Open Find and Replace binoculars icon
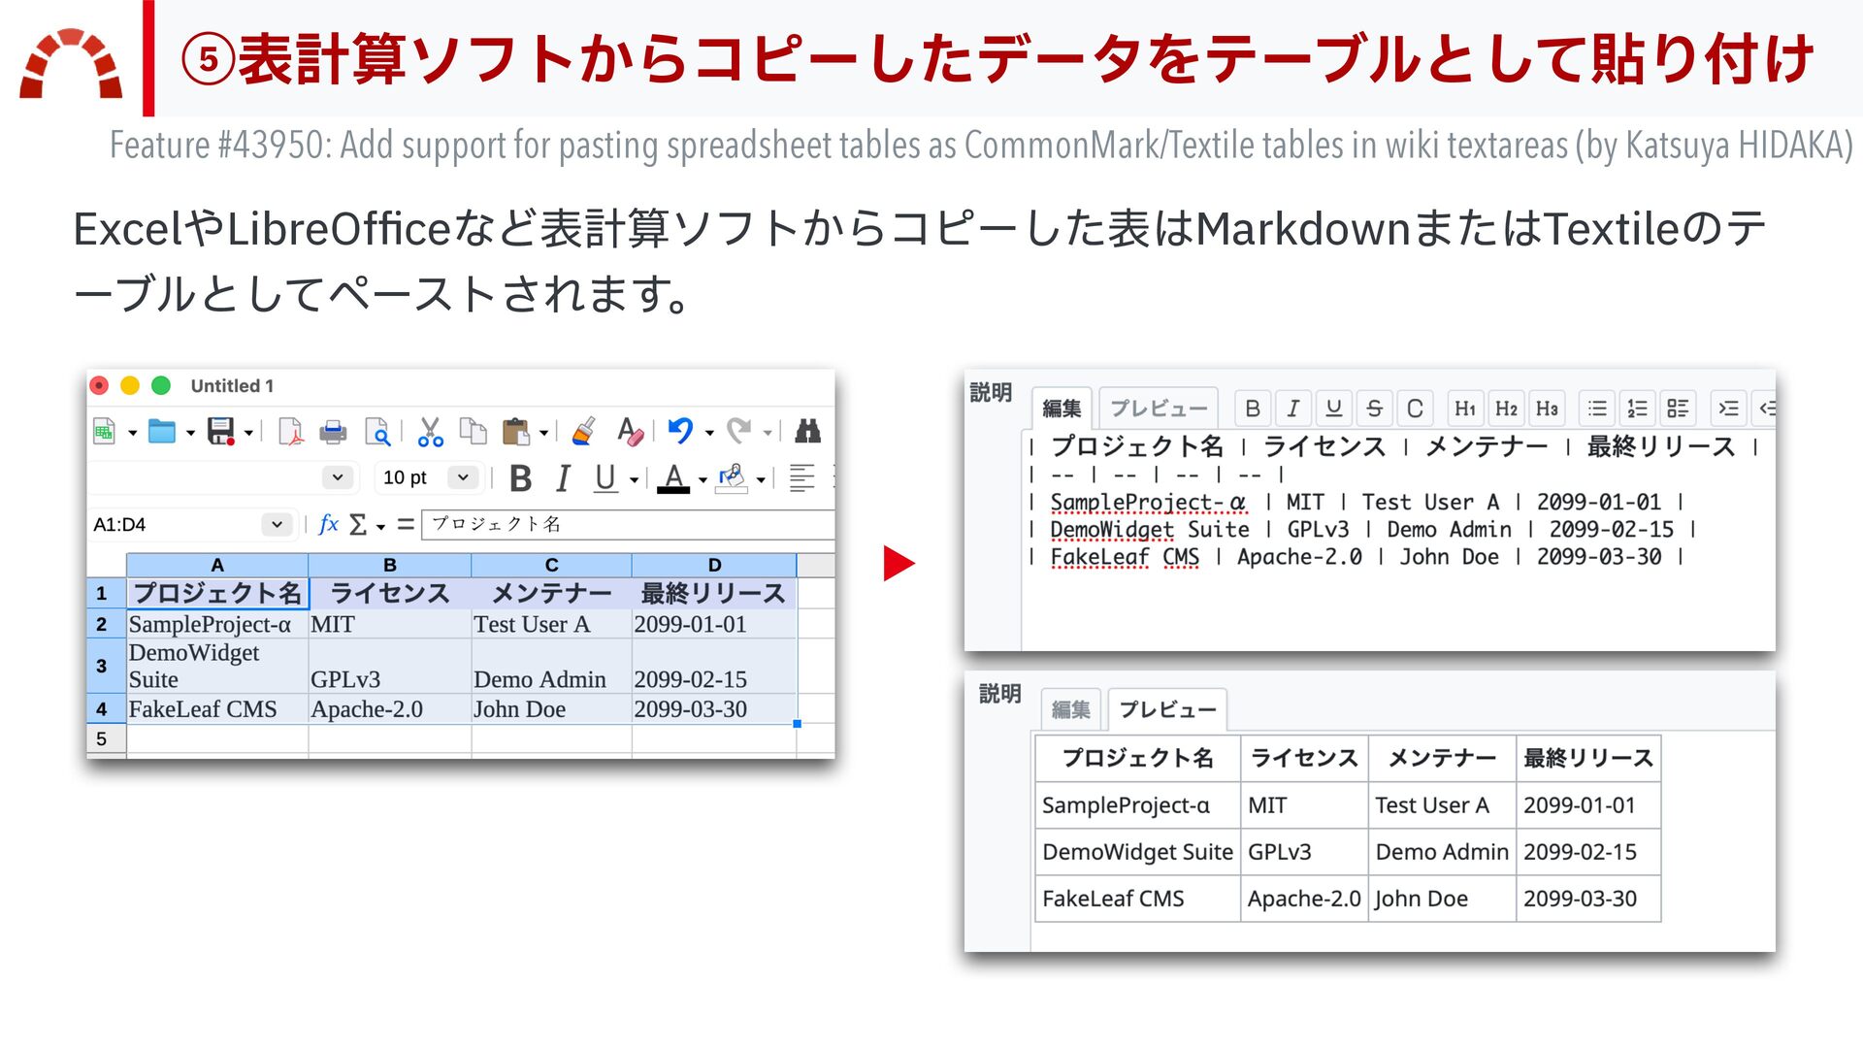The width and height of the screenshot is (1863, 1048). click(807, 431)
